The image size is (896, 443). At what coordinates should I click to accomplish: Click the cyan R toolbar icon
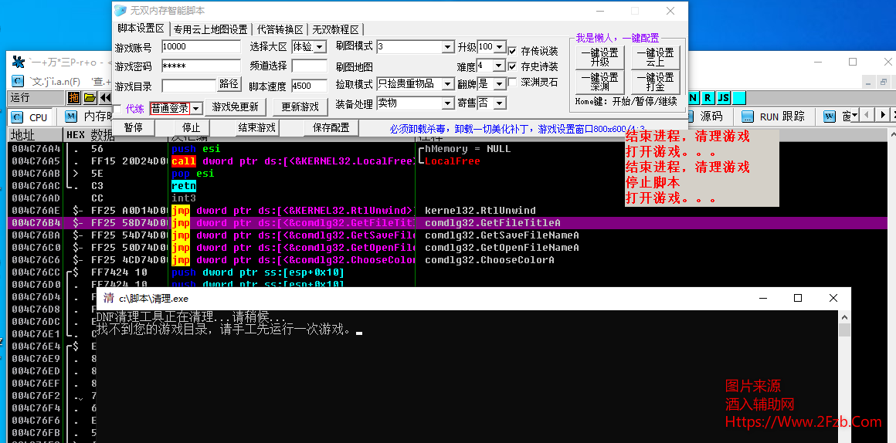click(708, 97)
